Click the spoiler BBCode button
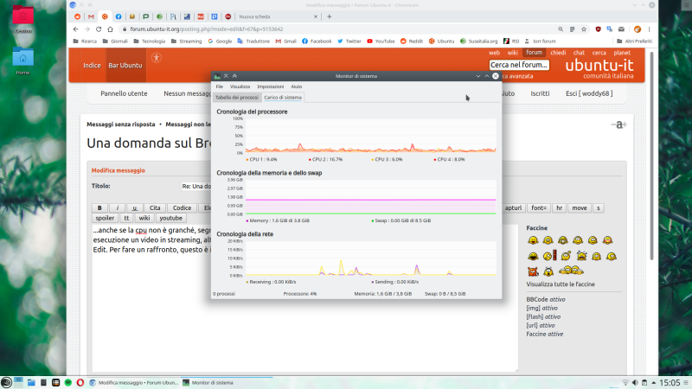692x389 pixels. (105, 218)
